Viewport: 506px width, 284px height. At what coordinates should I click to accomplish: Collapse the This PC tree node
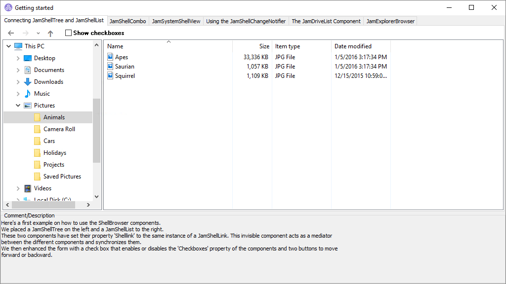pyautogui.click(x=8, y=45)
